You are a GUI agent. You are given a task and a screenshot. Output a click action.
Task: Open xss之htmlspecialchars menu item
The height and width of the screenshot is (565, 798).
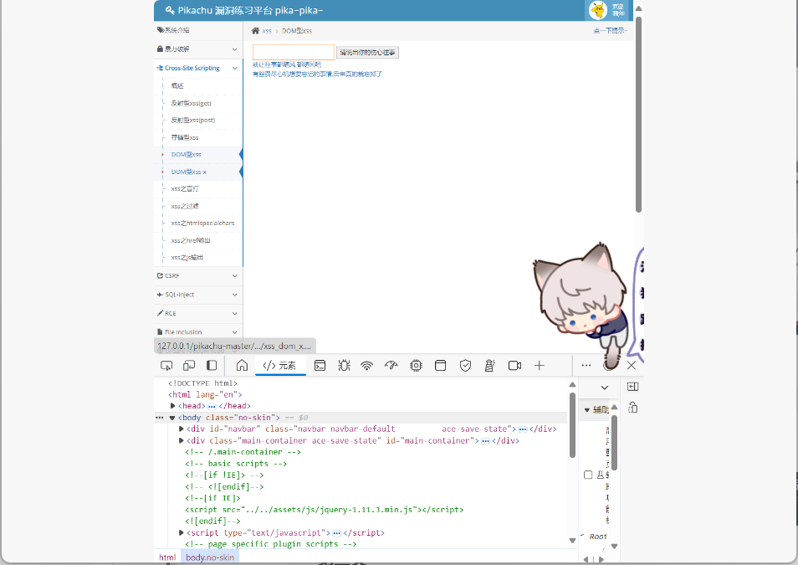click(202, 223)
